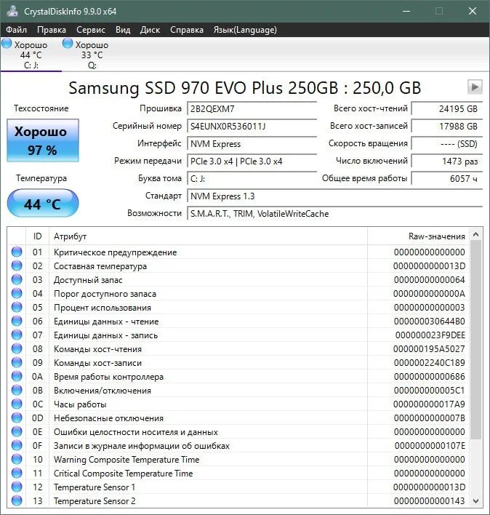Screen dimensions: 490x515
Task: Click the status orb for Warning Composite Temperature Time
Action: 17,459
